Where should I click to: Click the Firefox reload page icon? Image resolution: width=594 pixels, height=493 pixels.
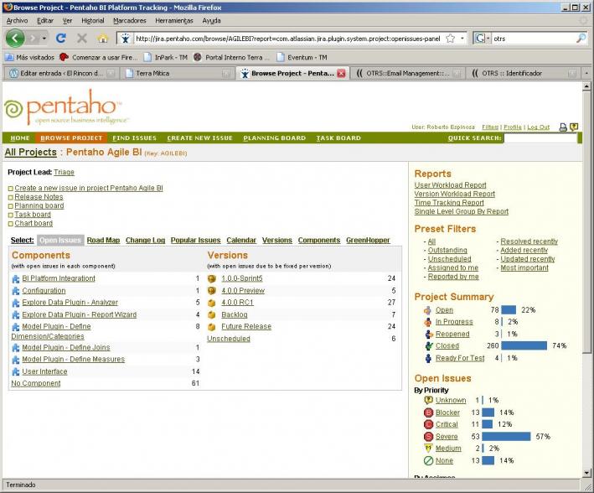tap(61, 39)
